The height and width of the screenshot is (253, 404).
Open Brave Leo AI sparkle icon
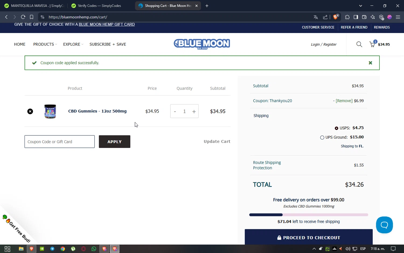click(x=373, y=17)
